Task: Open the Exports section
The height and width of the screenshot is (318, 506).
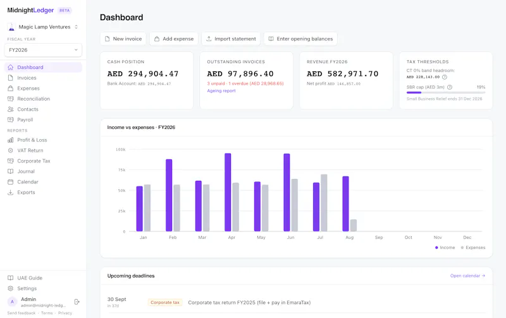Action: (x=43, y=192)
